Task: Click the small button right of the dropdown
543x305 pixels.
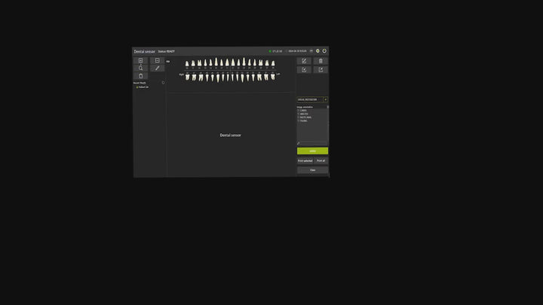Action: coord(326,99)
